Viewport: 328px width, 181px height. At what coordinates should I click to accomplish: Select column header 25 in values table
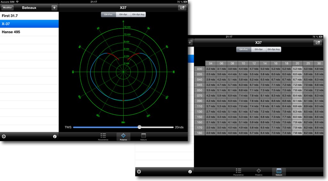(x=308, y=64)
